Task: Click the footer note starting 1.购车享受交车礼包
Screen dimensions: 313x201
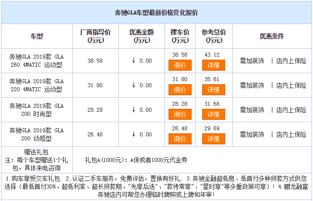Action: 156,186
